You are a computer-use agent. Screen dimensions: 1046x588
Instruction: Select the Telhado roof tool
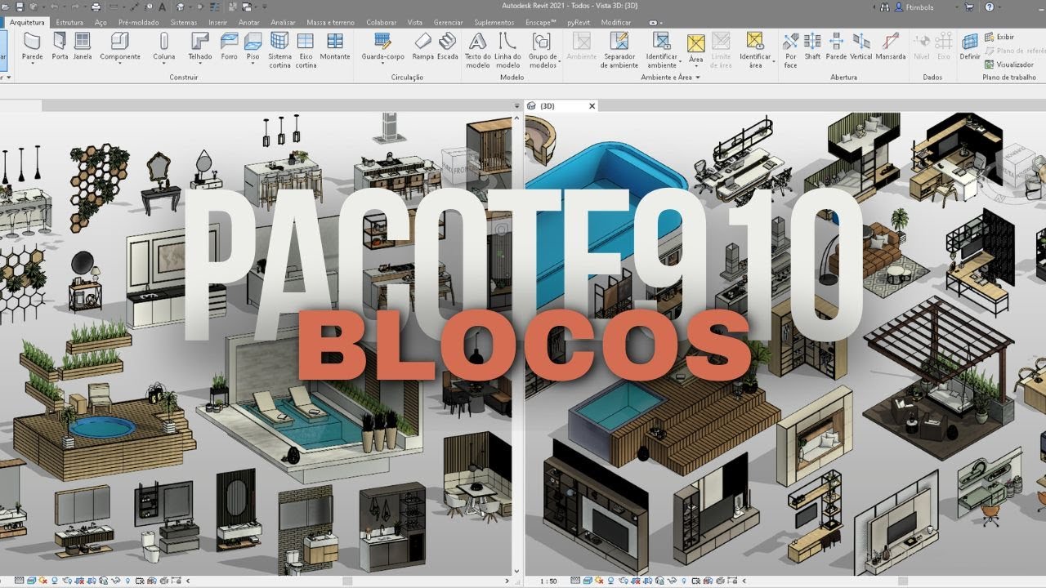[200, 47]
